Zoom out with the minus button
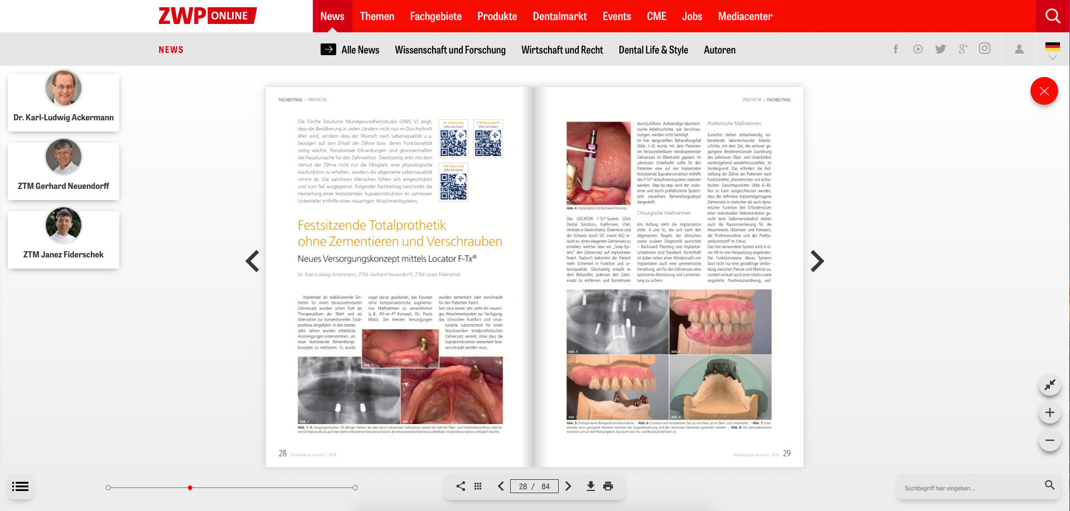Image resolution: width=1070 pixels, height=511 pixels. (1050, 440)
